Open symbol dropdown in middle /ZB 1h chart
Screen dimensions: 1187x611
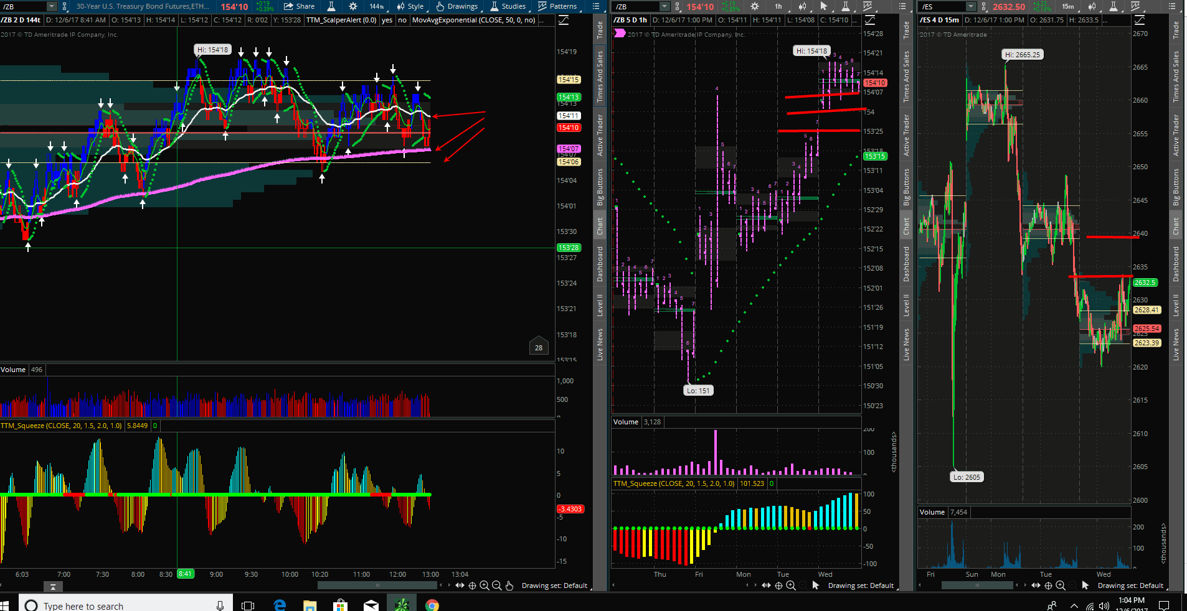664,6
